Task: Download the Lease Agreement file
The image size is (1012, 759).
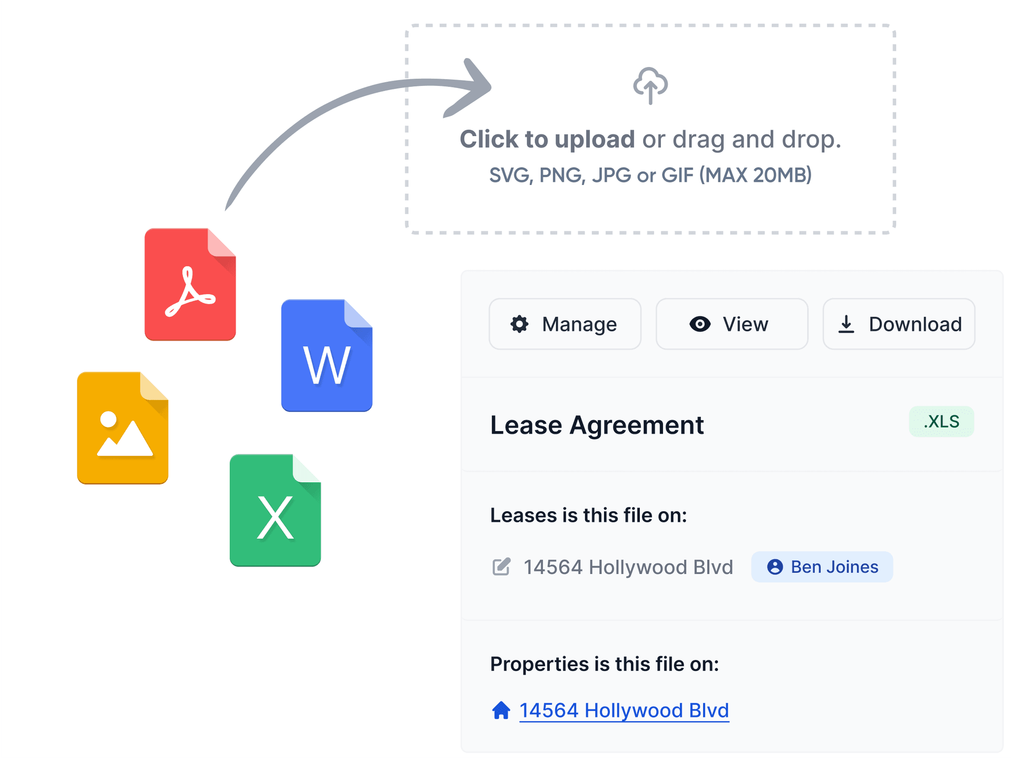Action: (899, 324)
